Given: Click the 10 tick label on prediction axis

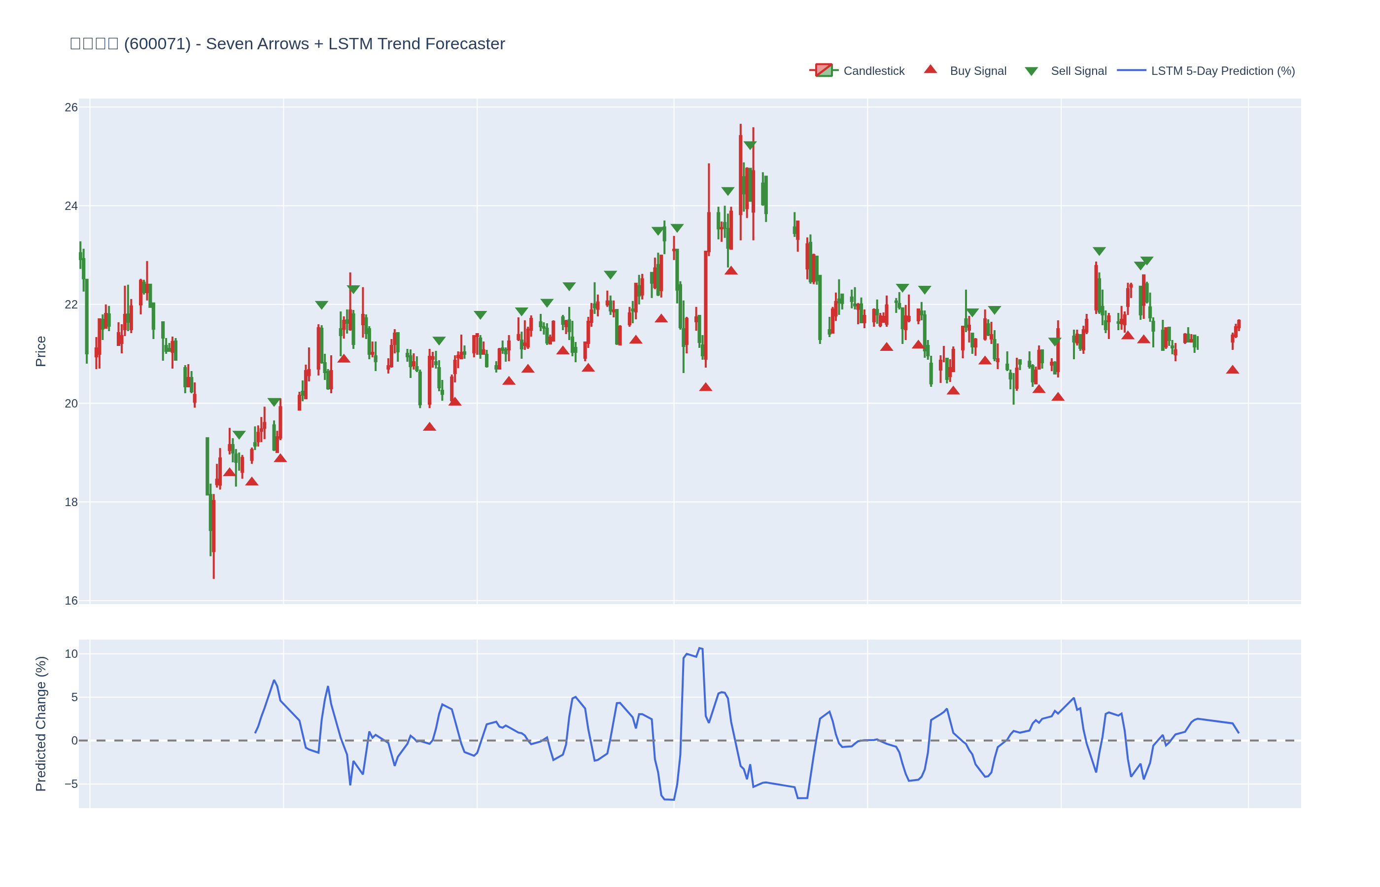Looking at the screenshot, I should point(71,654).
